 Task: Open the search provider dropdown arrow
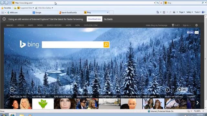205,3
